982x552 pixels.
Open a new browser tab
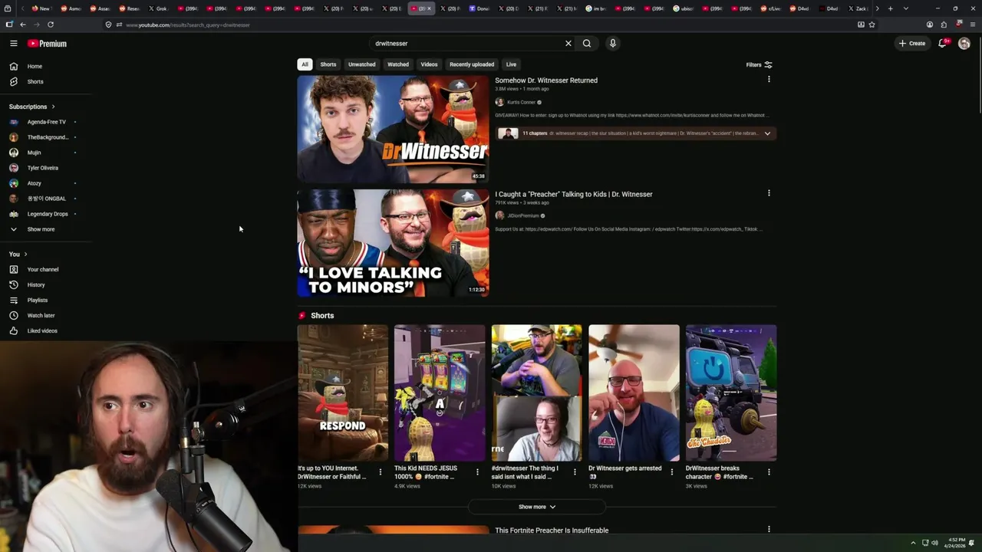[x=890, y=8]
